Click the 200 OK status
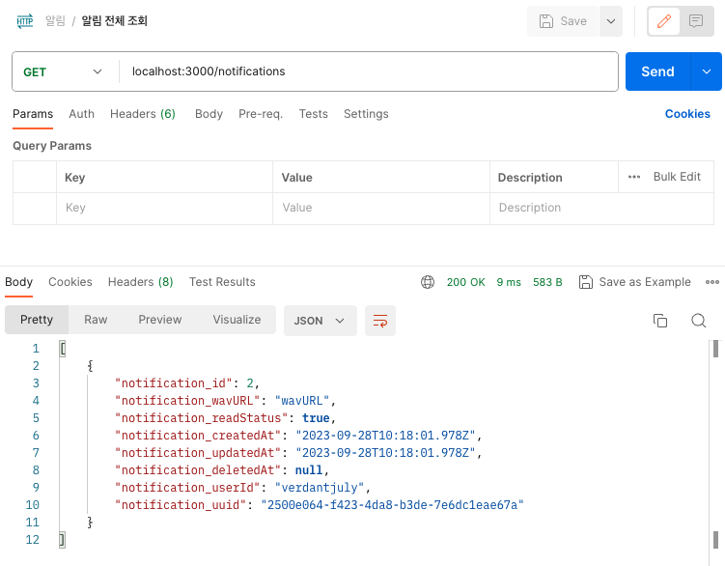This screenshot has width=725, height=566. (x=465, y=282)
